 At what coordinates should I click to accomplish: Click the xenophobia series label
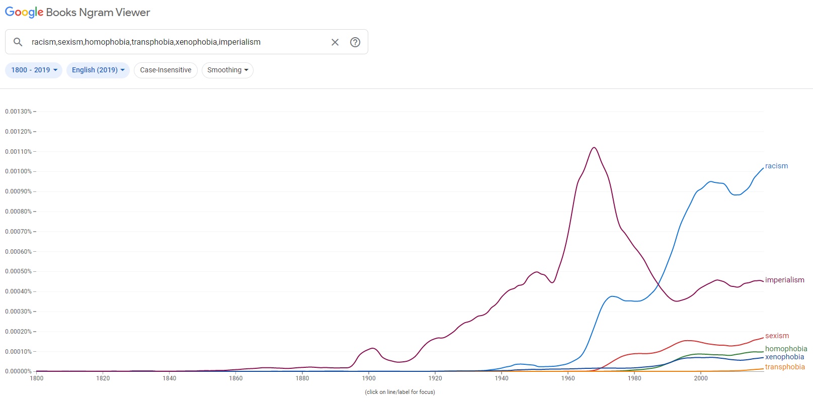click(x=784, y=357)
